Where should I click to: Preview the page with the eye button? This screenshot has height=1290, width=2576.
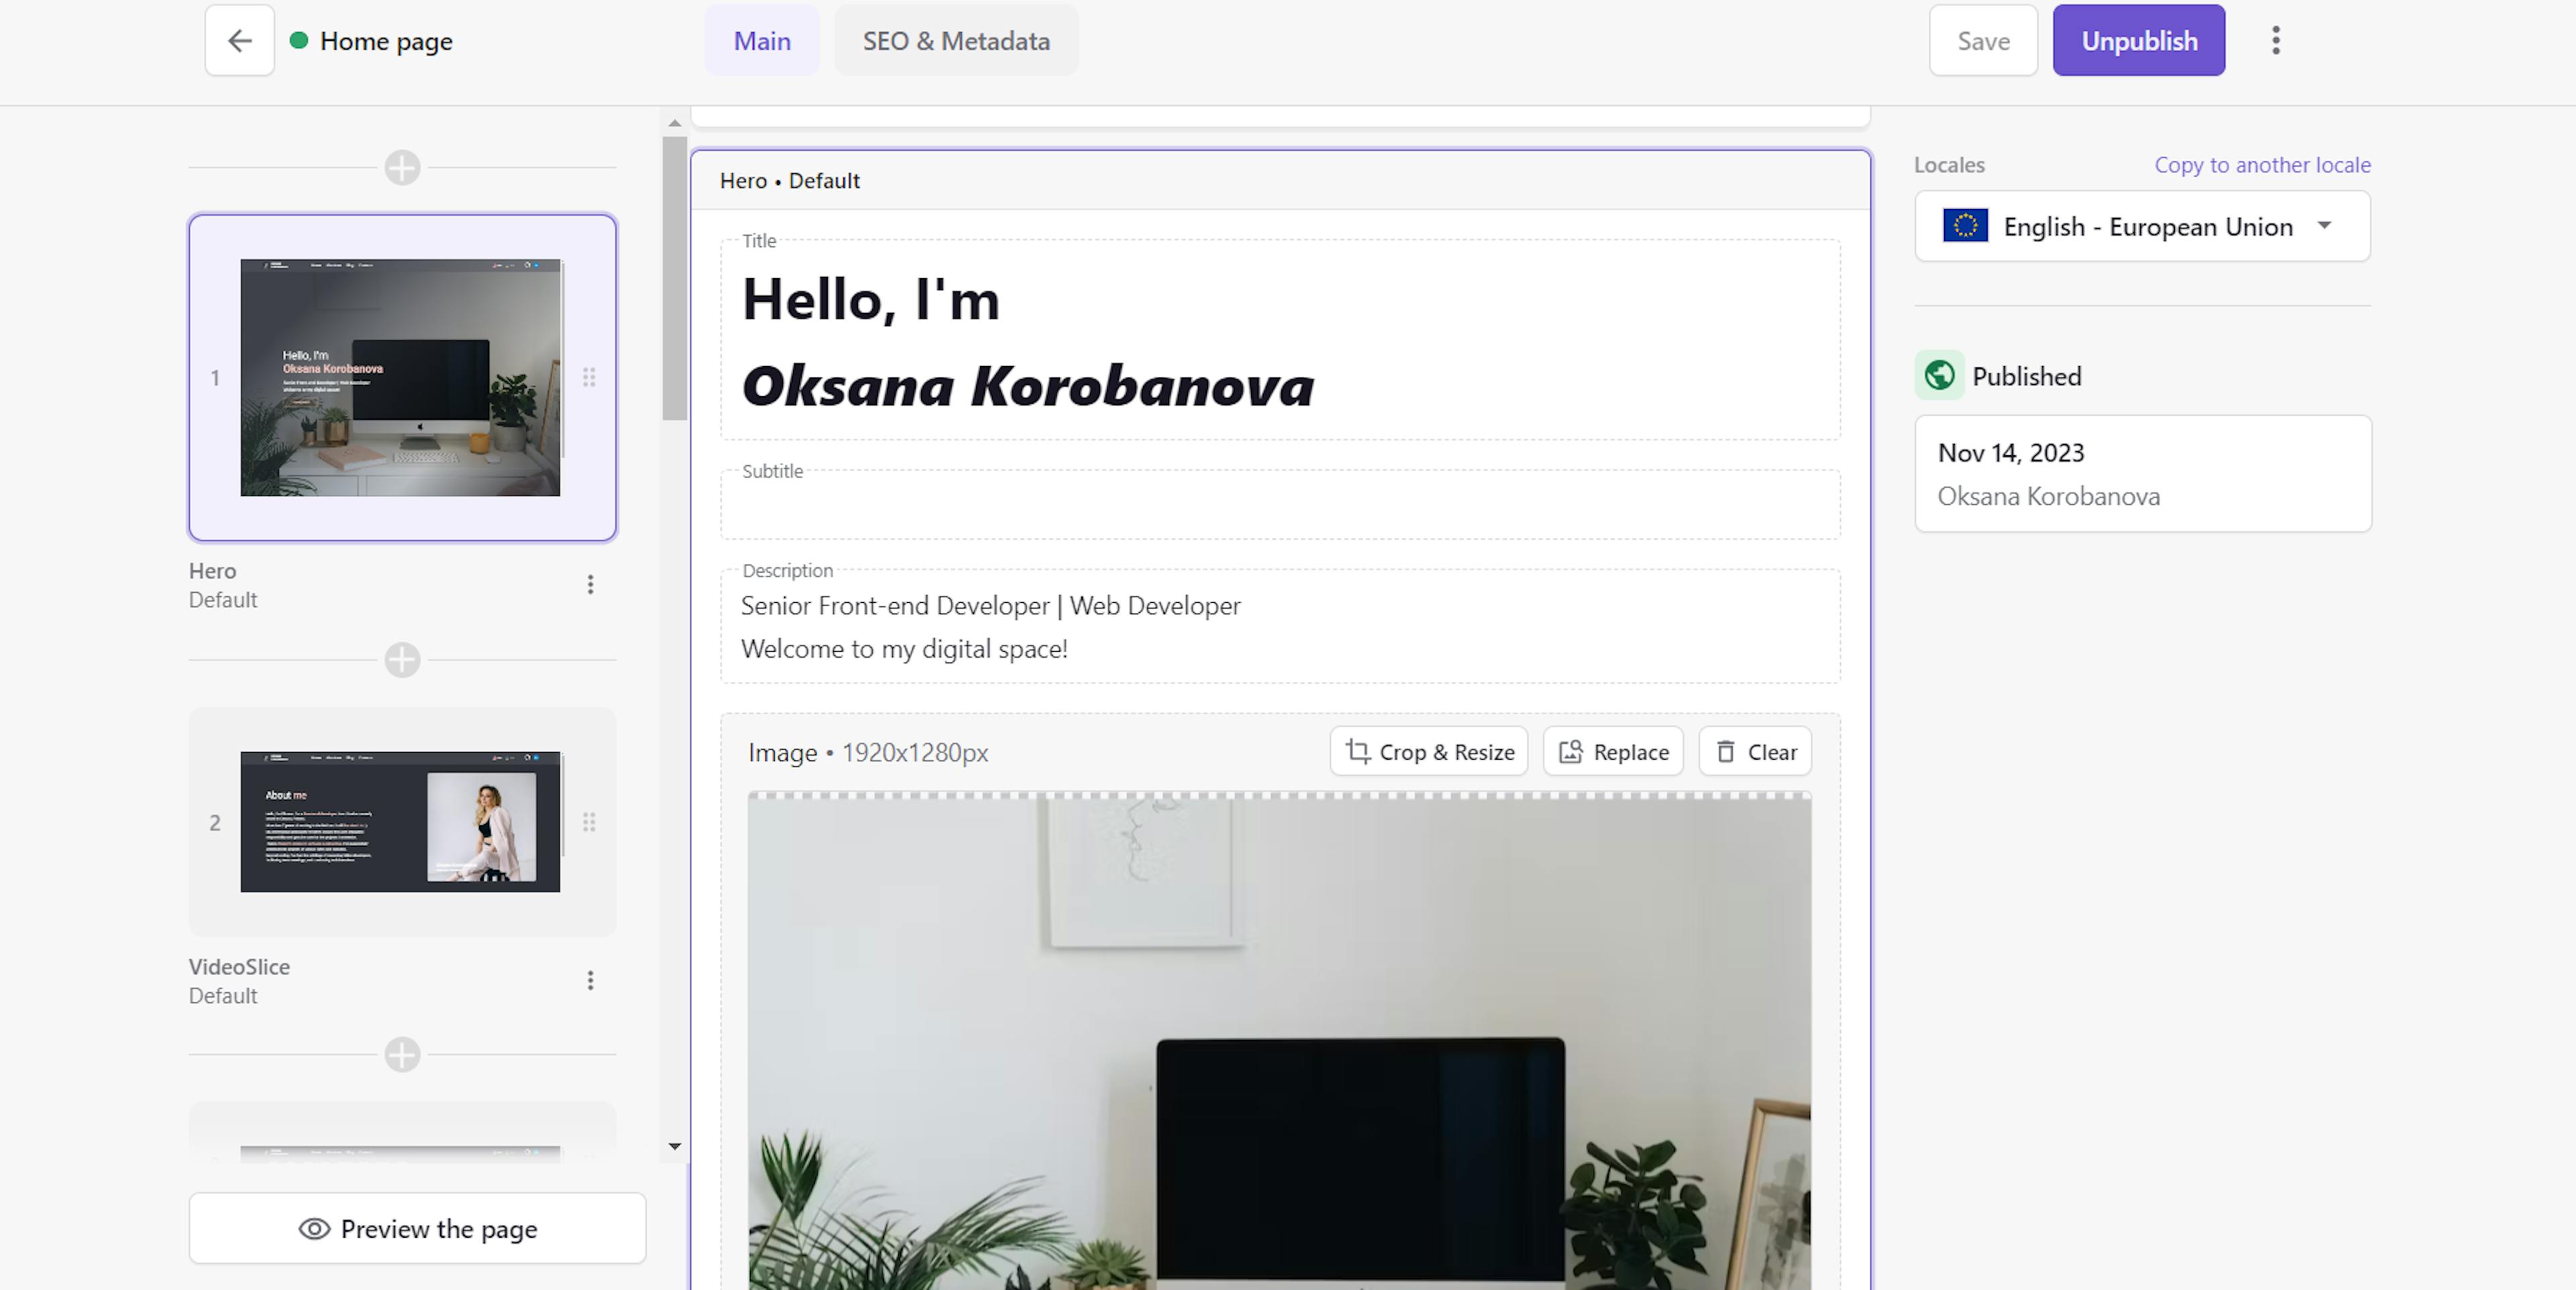417,1228
